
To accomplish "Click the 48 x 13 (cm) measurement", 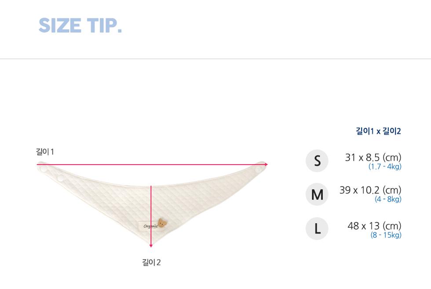I will [374, 226].
